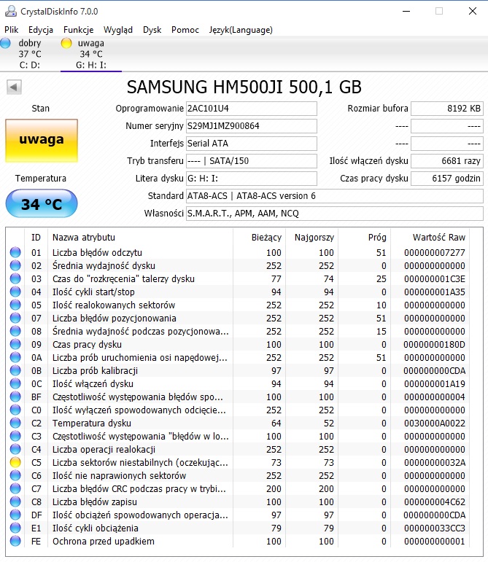The width and height of the screenshot is (488, 562).
Task: Click the 34 °C temperature button
Action: [42, 203]
